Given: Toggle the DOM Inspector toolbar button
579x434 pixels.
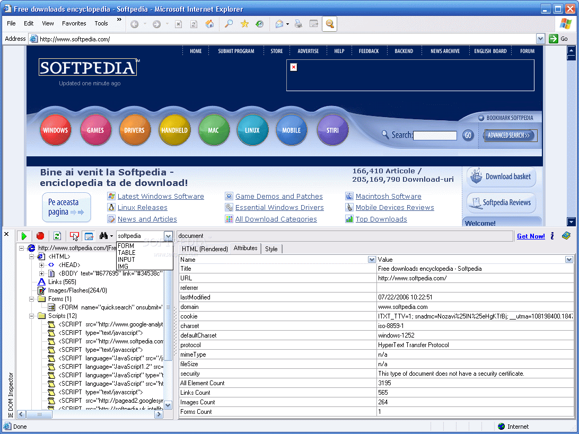Looking at the screenshot, I should [x=329, y=24].
